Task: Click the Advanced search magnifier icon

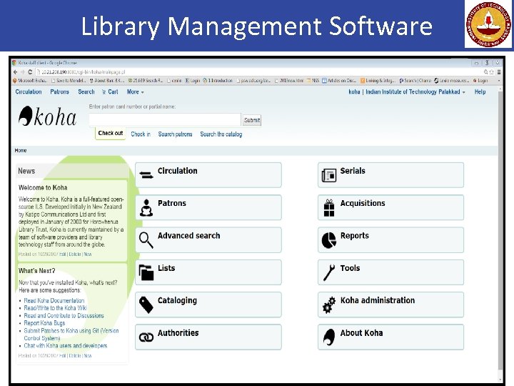Action: pos(146,240)
